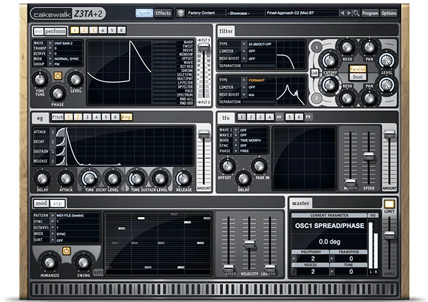Open the oscillator MODE dropdown arrow
Screen dimensions: 428x302
(50, 59)
